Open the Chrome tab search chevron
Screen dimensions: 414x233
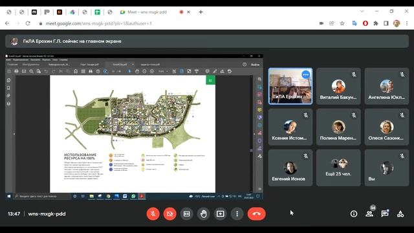pos(362,12)
